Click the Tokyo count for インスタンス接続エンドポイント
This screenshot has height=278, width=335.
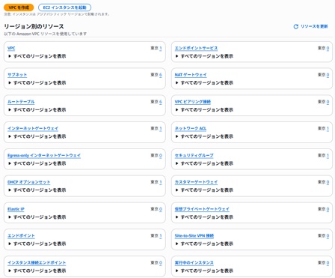point(161,263)
